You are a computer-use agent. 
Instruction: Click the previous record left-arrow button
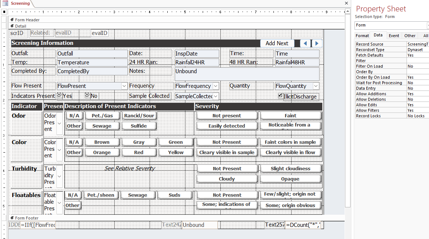click(305, 43)
